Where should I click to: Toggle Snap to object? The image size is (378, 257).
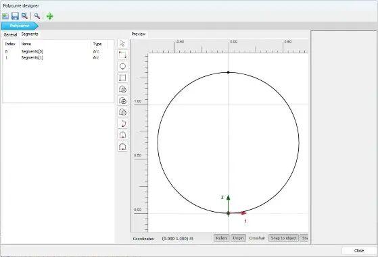(x=283, y=238)
